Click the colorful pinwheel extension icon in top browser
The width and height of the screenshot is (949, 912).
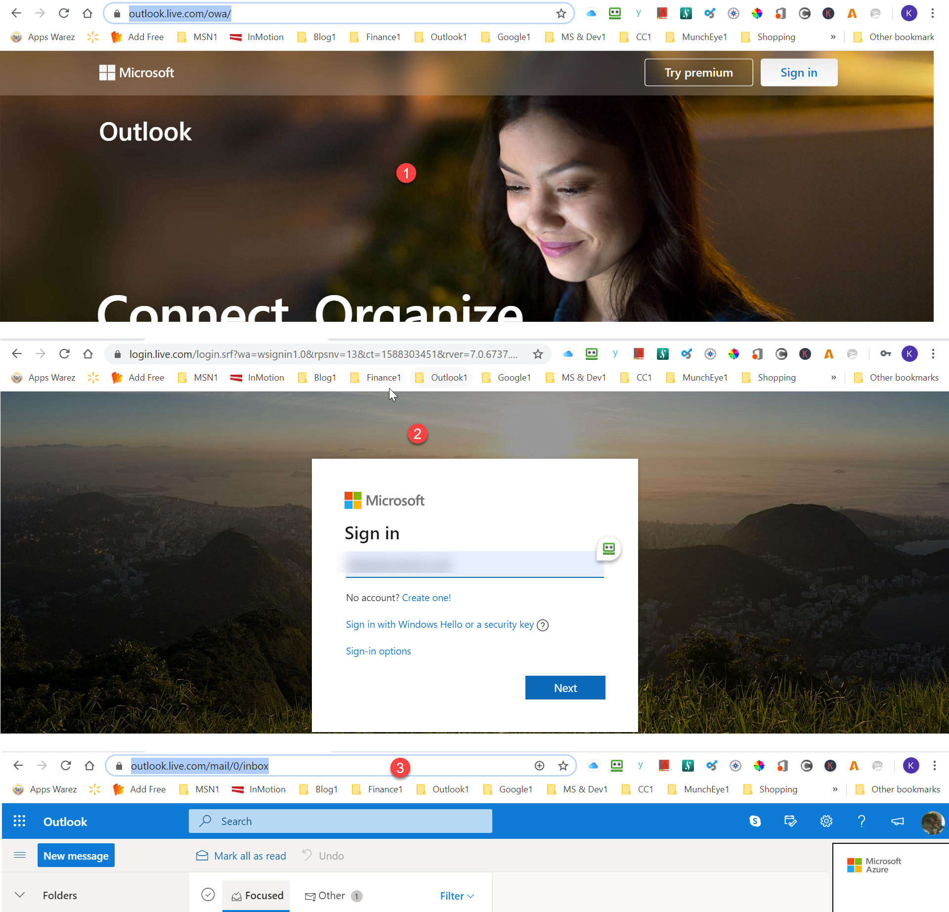coord(757,13)
